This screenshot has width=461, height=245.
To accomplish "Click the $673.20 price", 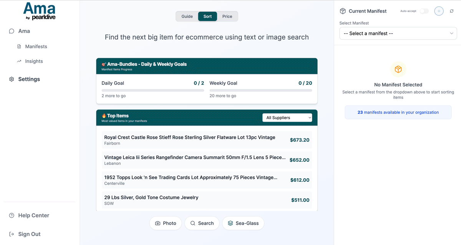I will click(300, 140).
